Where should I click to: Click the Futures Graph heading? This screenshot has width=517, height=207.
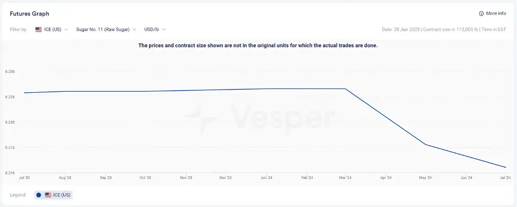pyautogui.click(x=29, y=14)
